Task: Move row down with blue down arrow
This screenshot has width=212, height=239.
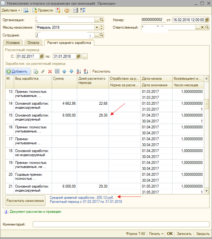Action: 71,71
